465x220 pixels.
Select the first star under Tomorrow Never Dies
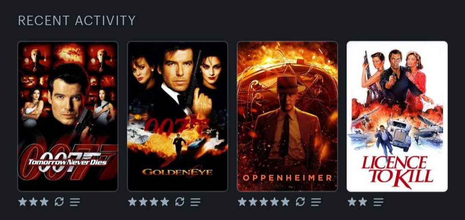[22, 202]
